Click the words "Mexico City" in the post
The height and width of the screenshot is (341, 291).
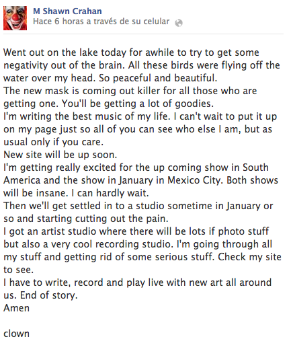194,180
